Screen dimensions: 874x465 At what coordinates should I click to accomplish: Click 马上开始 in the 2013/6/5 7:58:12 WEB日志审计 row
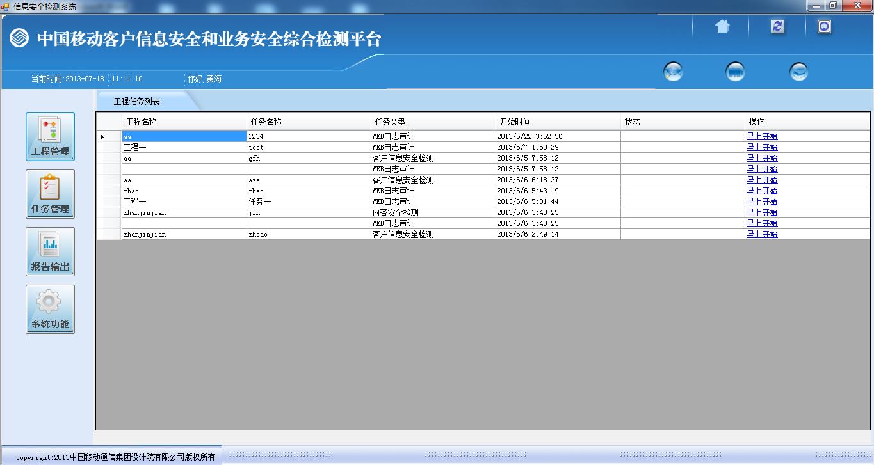762,169
